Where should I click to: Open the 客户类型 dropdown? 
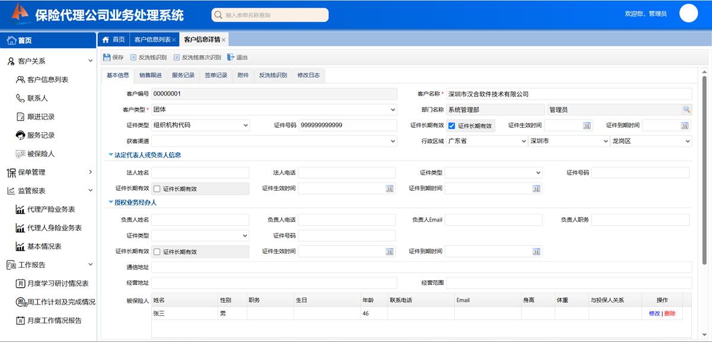pyautogui.click(x=274, y=110)
